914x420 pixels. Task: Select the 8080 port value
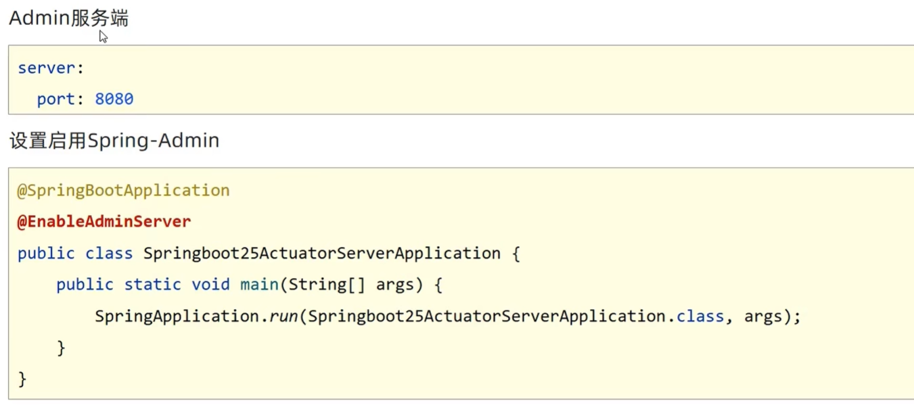click(x=114, y=99)
